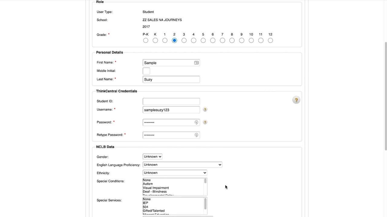Select grade 5 radio button
Image resolution: width=387 pixels, height=217 pixels.
(203, 40)
